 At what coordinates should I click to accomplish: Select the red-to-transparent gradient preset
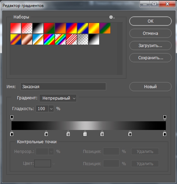pos(27,28)
